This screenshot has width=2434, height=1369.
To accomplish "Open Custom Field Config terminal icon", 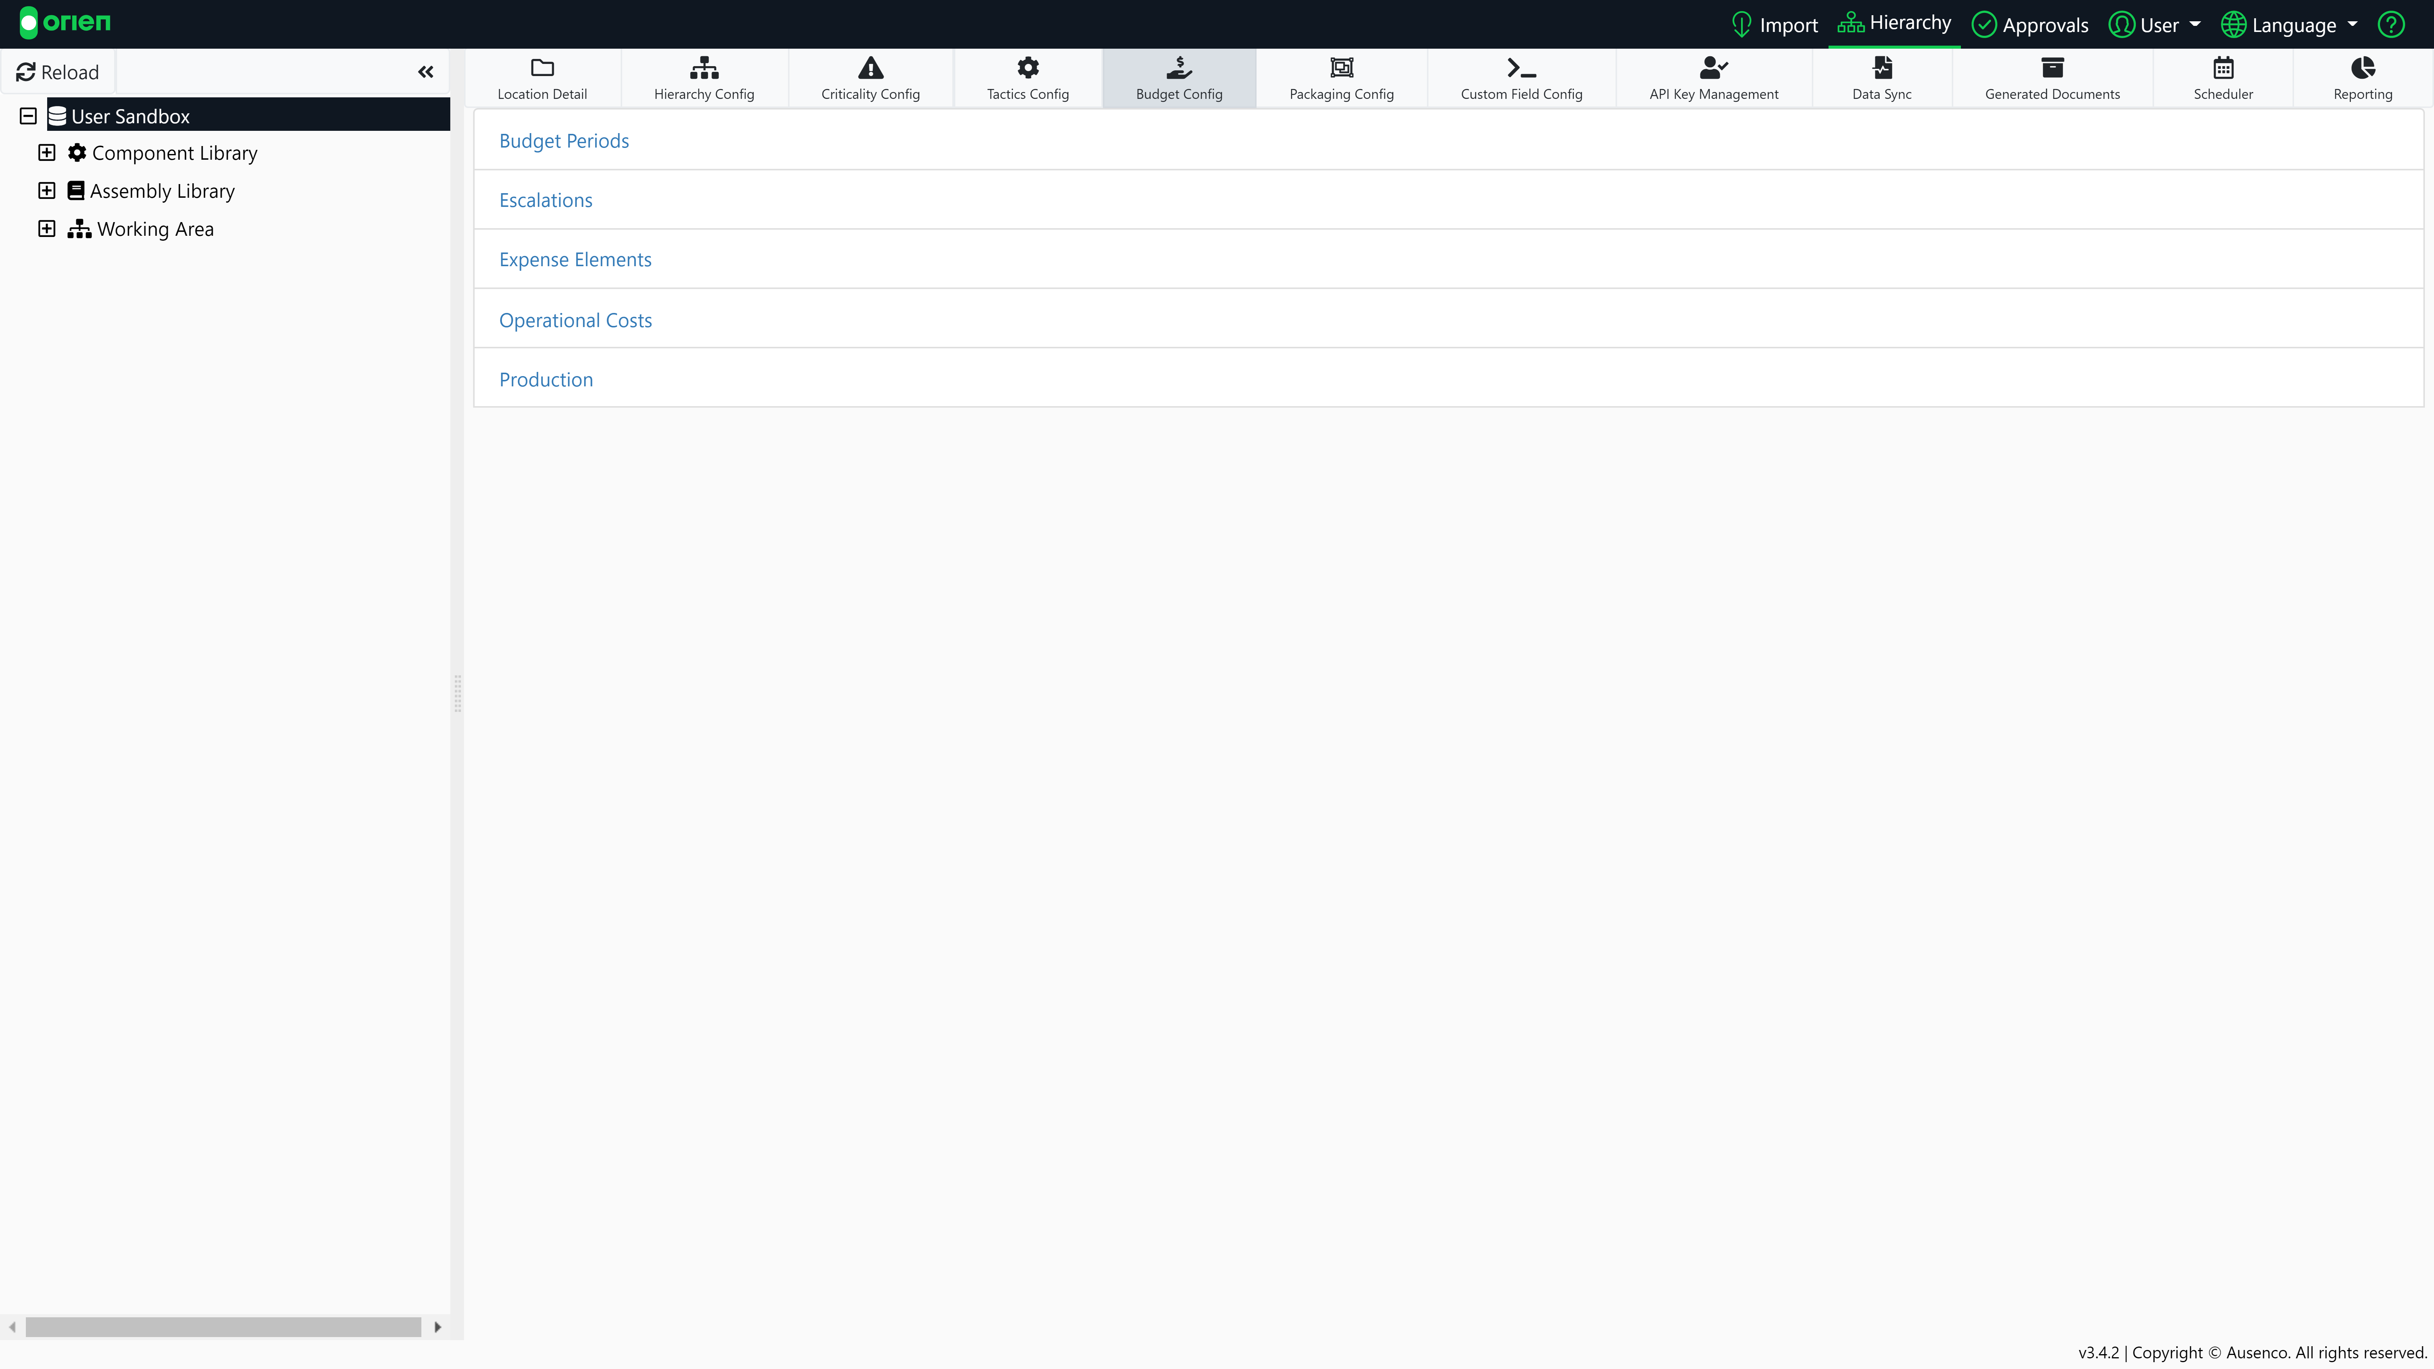I will (1520, 68).
